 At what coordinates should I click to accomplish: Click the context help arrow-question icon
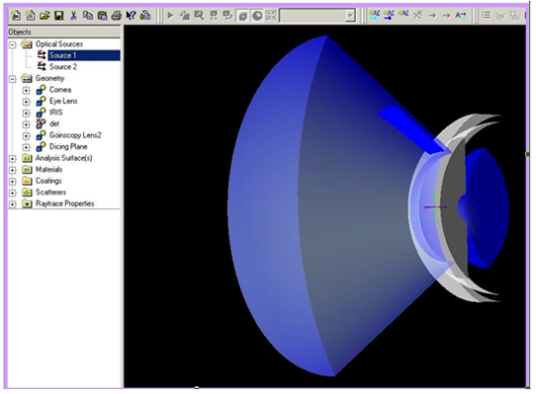131,16
